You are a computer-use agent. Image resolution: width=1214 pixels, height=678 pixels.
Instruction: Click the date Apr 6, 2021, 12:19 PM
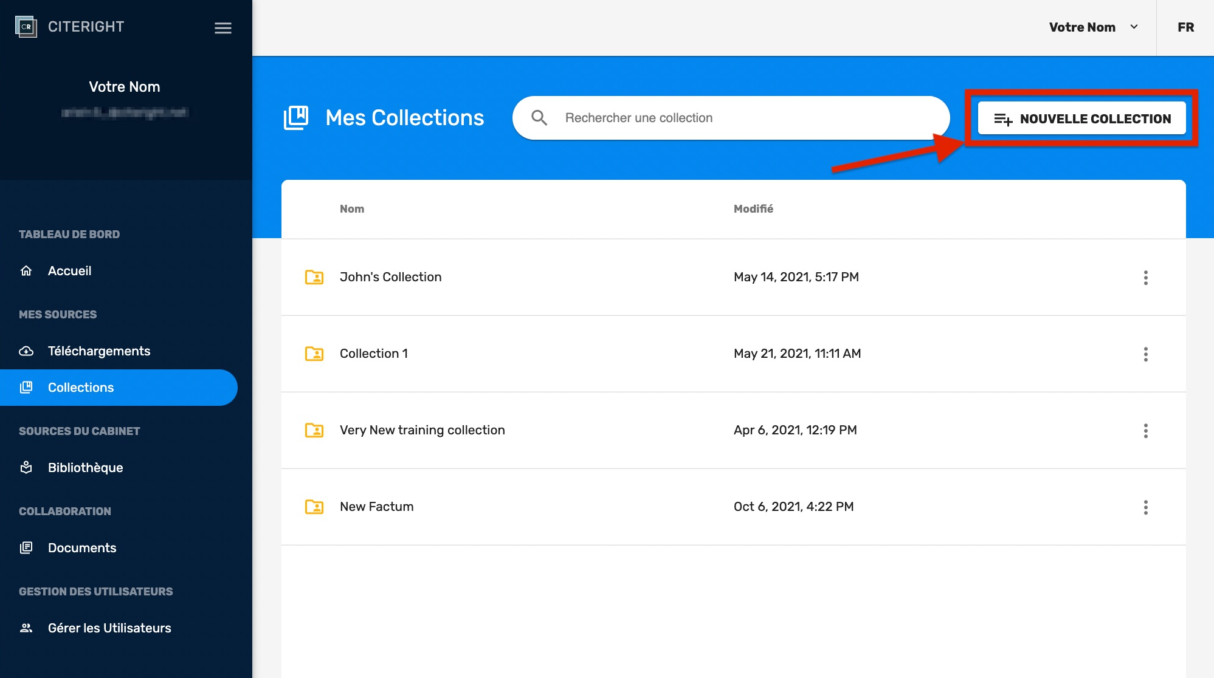point(795,430)
